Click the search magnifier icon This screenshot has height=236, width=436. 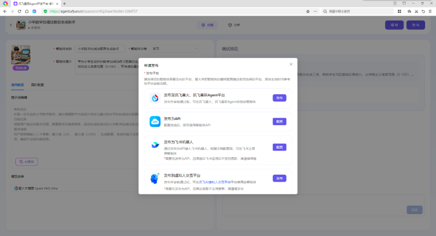pyautogui.click(x=325, y=11)
